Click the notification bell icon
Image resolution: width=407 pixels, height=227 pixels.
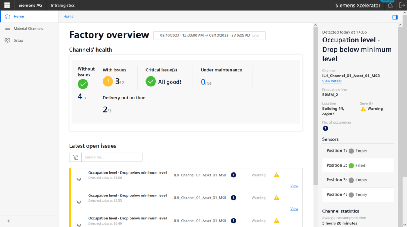(390, 6)
